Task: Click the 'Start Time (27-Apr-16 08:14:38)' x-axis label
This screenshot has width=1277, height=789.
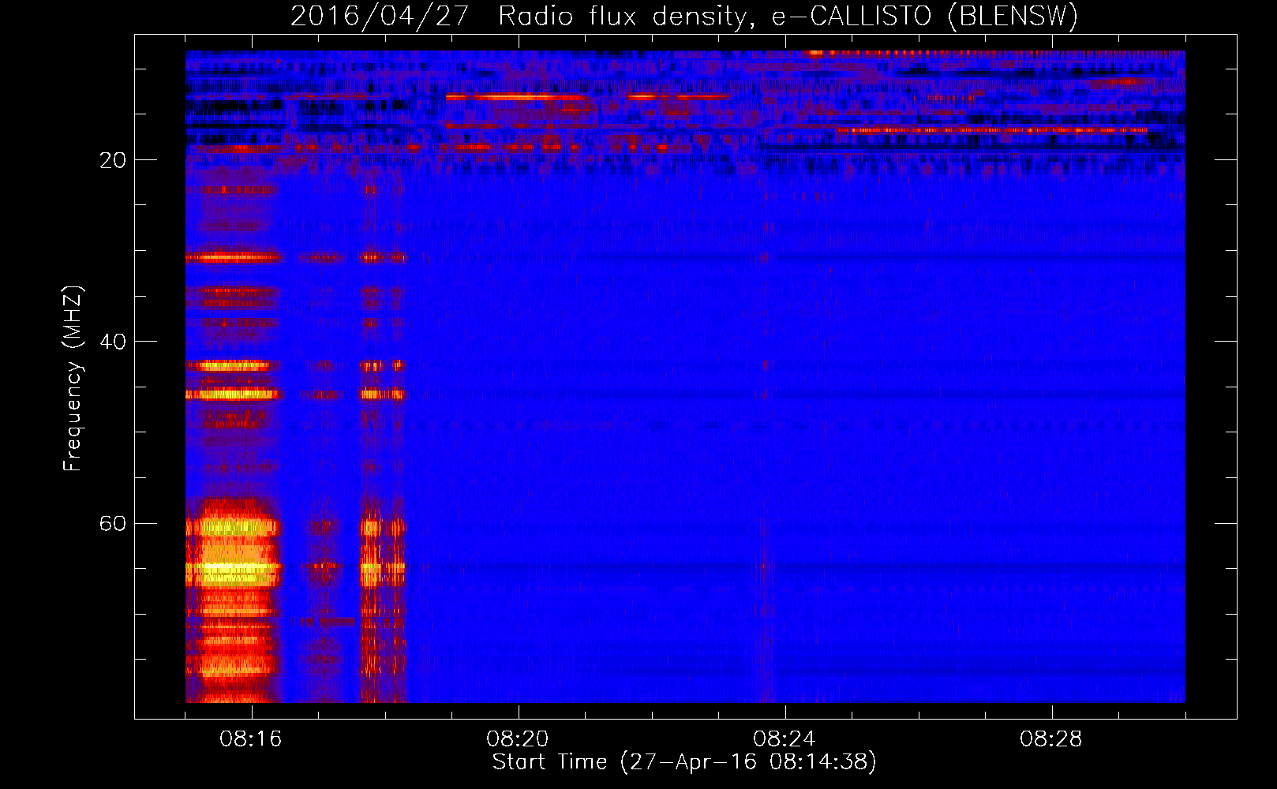Action: [x=684, y=762]
